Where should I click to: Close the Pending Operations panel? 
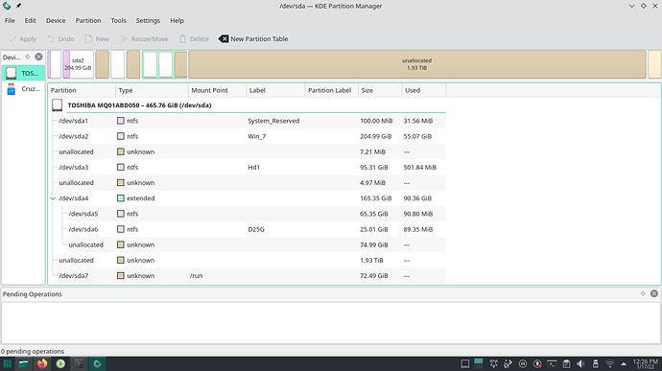pyautogui.click(x=654, y=293)
